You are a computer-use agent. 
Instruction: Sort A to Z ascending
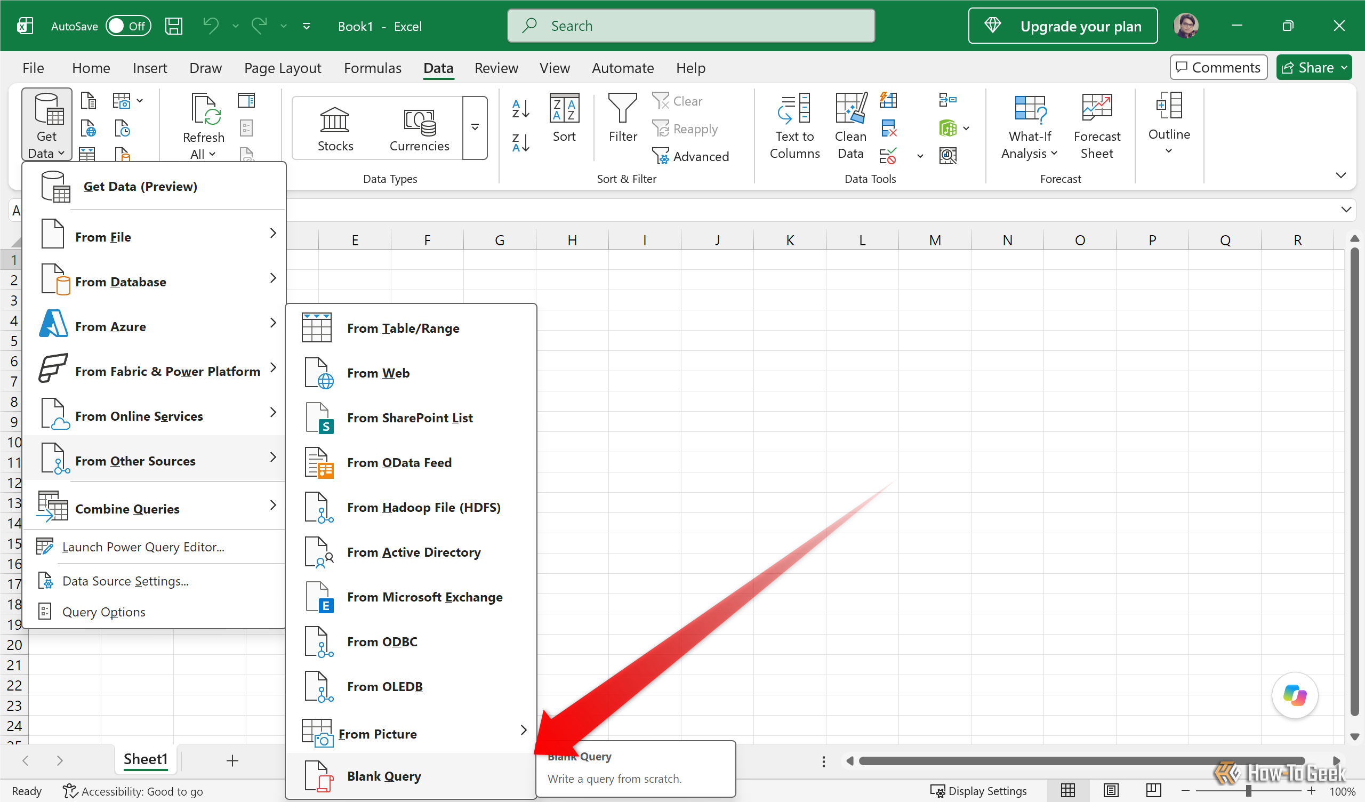[x=520, y=109]
